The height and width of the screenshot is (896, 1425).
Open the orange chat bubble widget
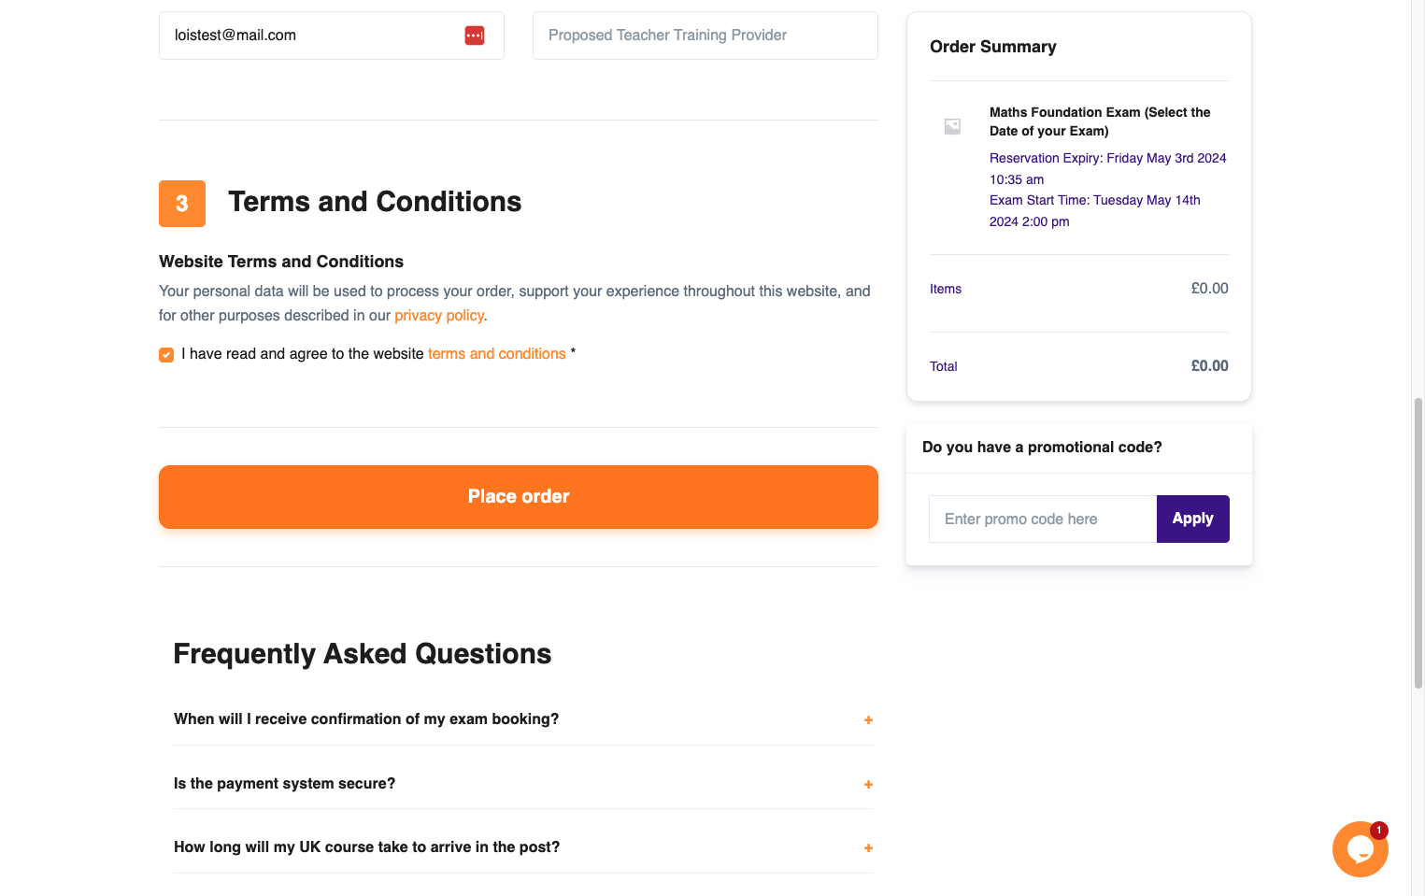pos(1360,849)
